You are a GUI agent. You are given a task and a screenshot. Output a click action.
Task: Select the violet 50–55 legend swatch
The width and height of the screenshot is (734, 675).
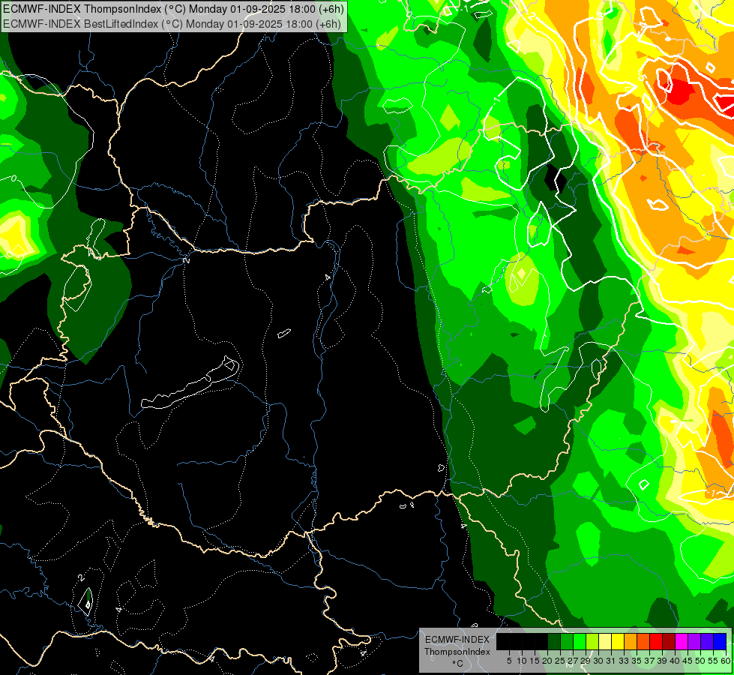707,641
